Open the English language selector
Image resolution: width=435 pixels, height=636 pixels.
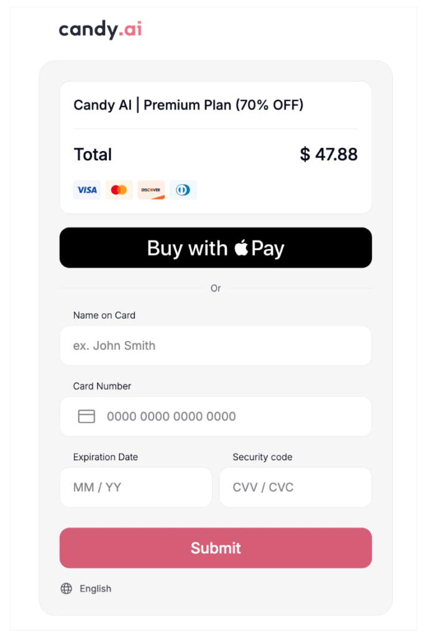click(95, 588)
